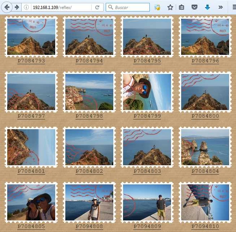Image resolution: width=236 pixels, height=232 pixels.
Task: Bookmark this page with star icon
Action: tap(170, 7)
